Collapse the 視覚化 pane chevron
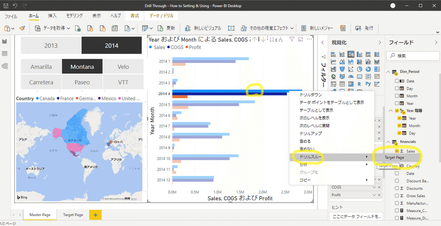The height and width of the screenshot is (226, 441). [380, 42]
